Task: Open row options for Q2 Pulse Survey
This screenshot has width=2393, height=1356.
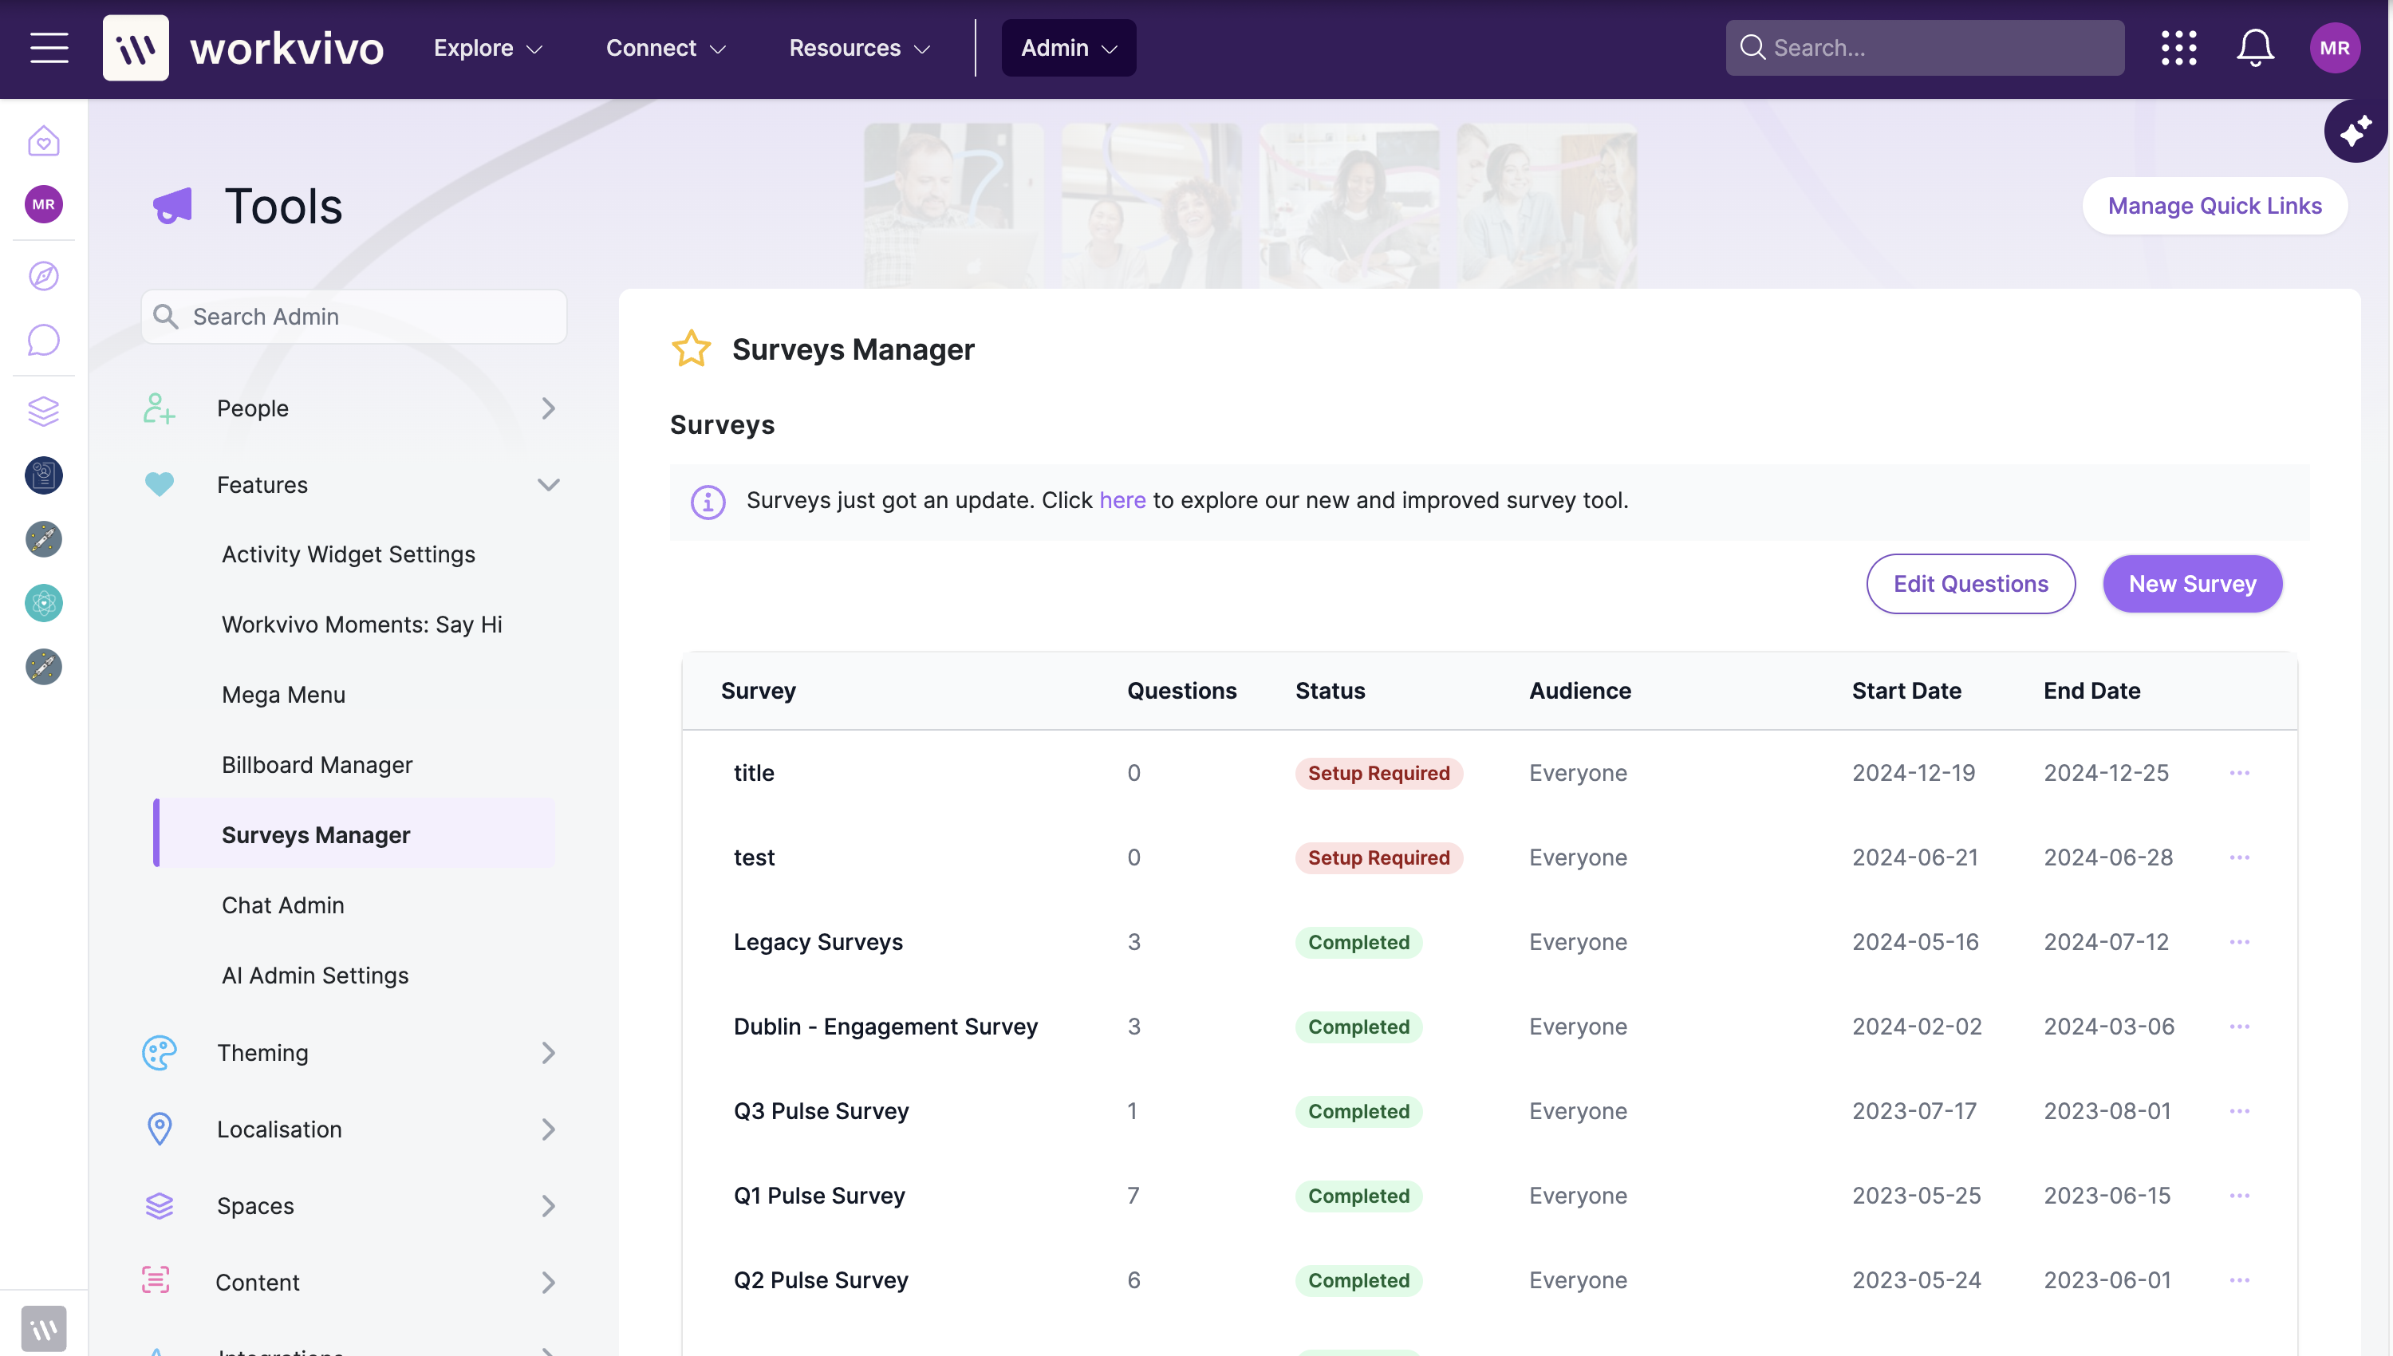Action: point(2239,1279)
